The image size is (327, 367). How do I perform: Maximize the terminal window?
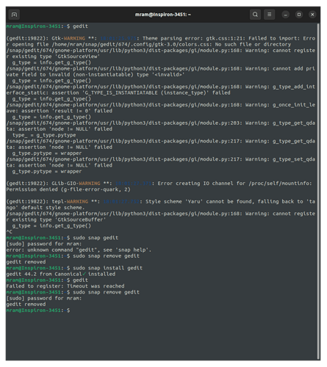pyautogui.click(x=299, y=15)
